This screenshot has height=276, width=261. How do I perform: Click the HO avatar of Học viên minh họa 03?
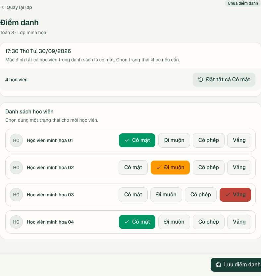pos(16,195)
